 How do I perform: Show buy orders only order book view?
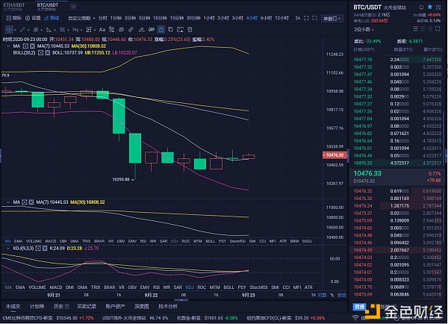coord(423,29)
